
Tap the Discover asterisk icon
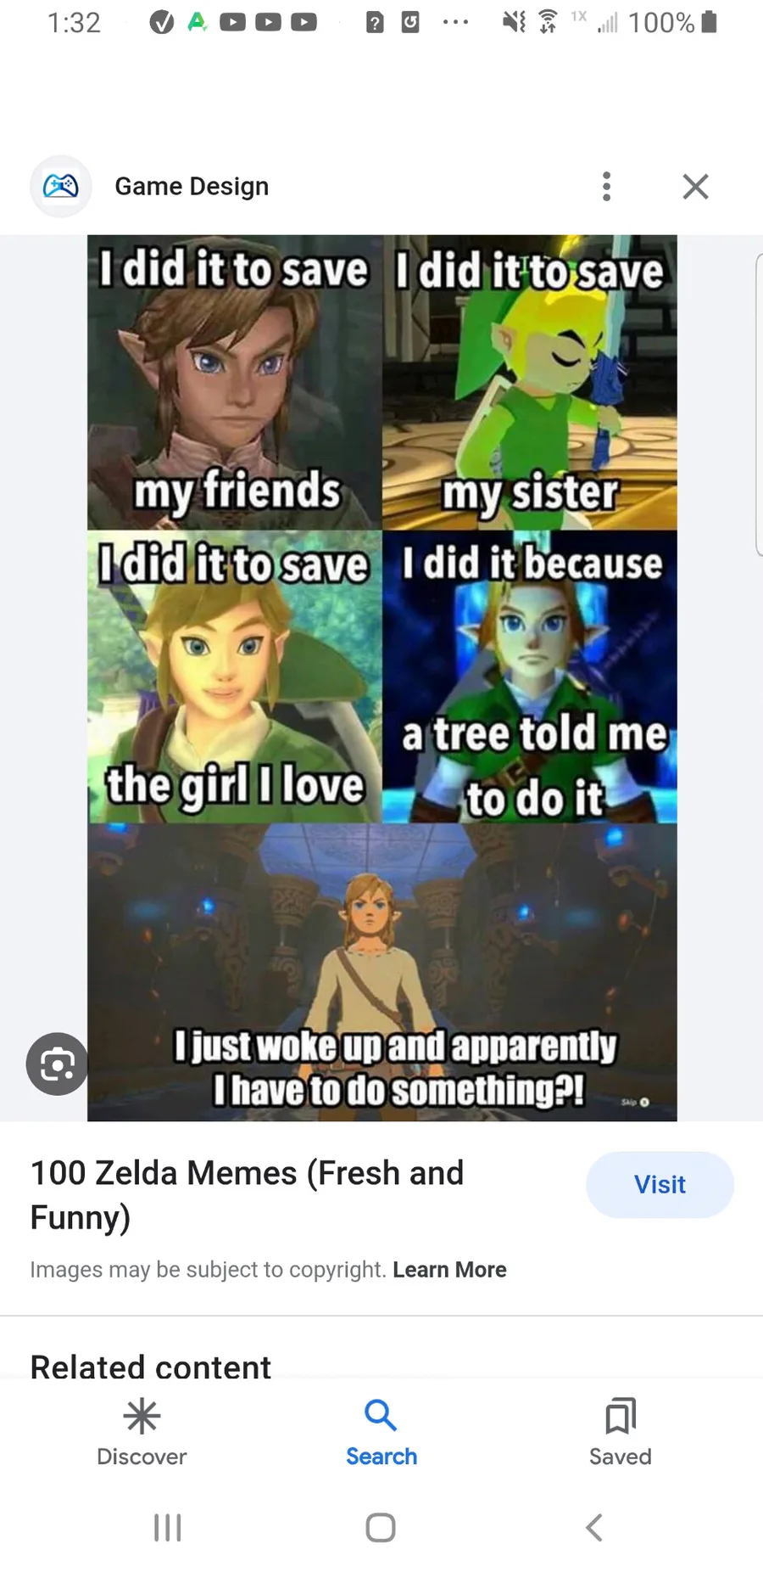pyautogui.click(x=142, y=1416)
